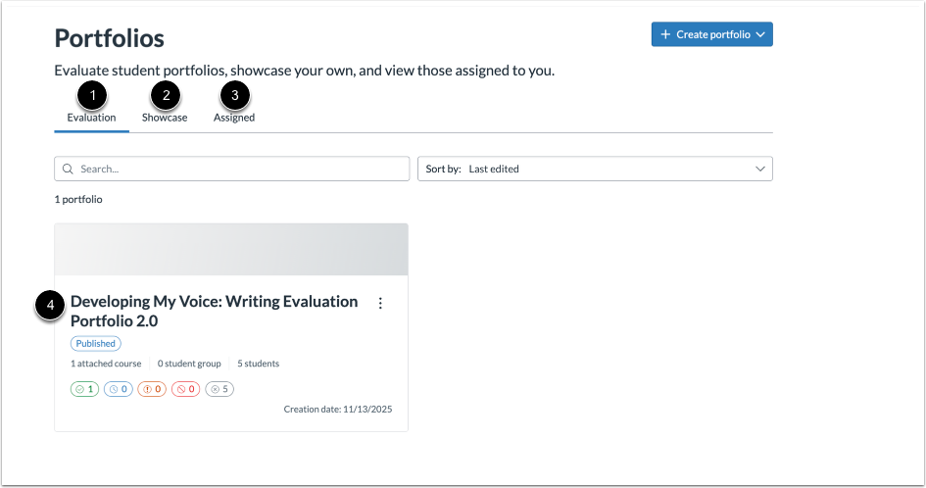
Task: Click the Published status pill
Action: tap(96, 343)
